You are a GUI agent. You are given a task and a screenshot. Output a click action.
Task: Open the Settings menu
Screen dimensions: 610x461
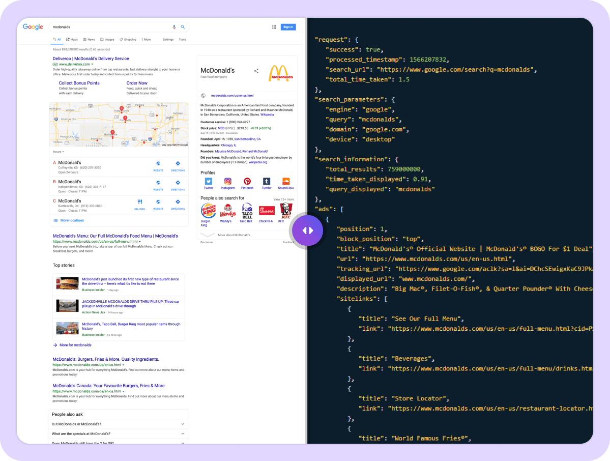tap(168, 40)
